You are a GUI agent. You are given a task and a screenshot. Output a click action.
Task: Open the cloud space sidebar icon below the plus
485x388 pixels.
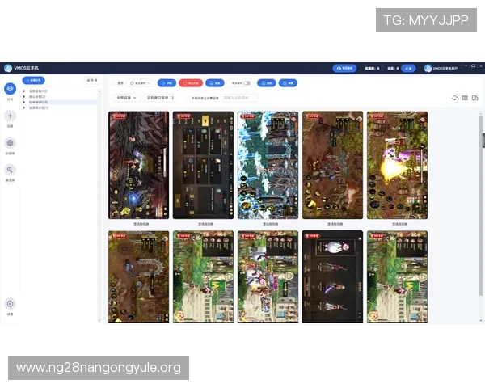tap(10, 142)
